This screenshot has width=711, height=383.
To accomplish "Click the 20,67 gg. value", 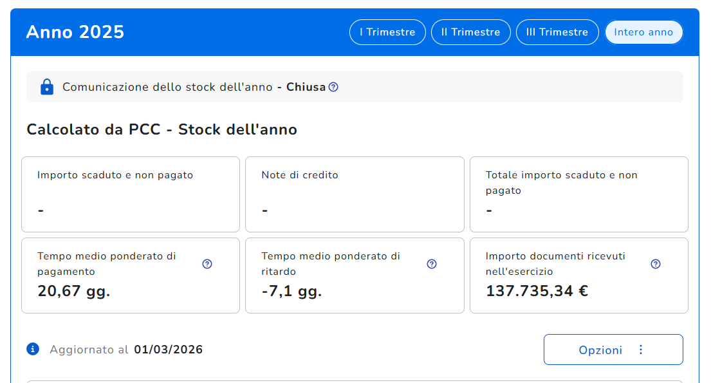I will pos(74,291).
